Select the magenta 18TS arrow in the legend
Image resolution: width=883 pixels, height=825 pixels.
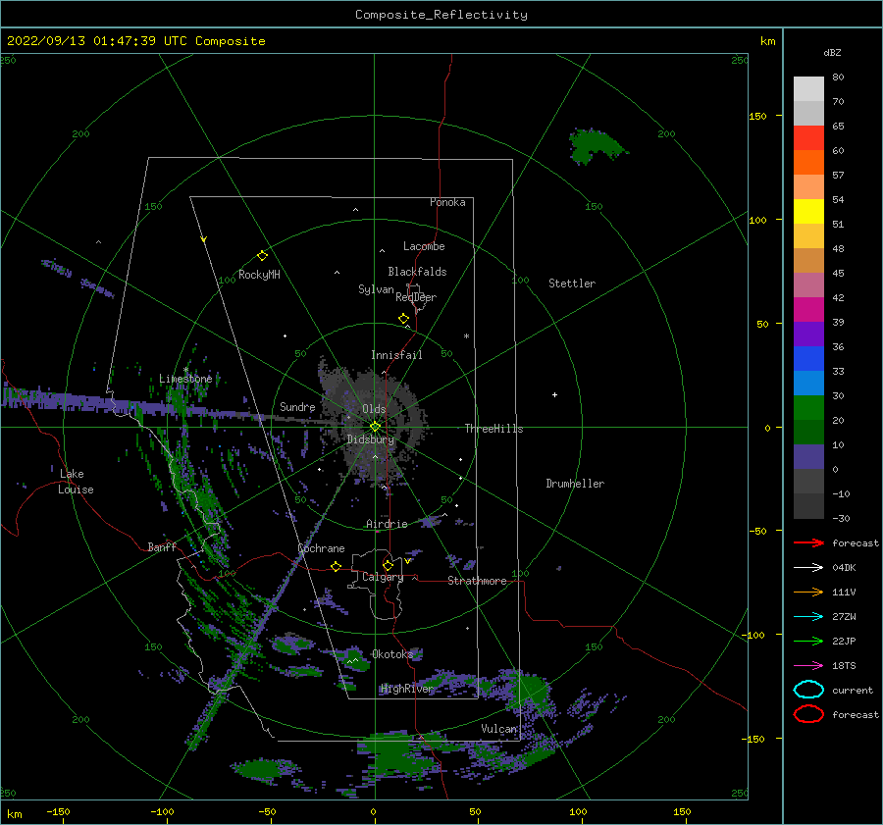pos(808,666)
